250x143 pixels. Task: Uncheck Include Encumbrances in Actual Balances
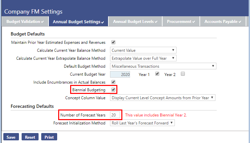point(113,82)
